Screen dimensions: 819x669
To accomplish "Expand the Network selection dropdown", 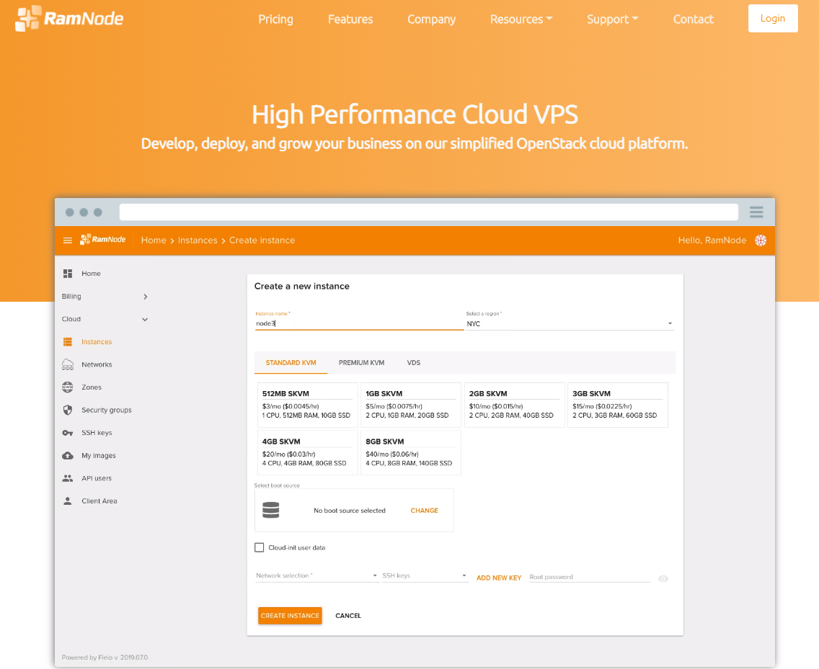I will point(374,575).
